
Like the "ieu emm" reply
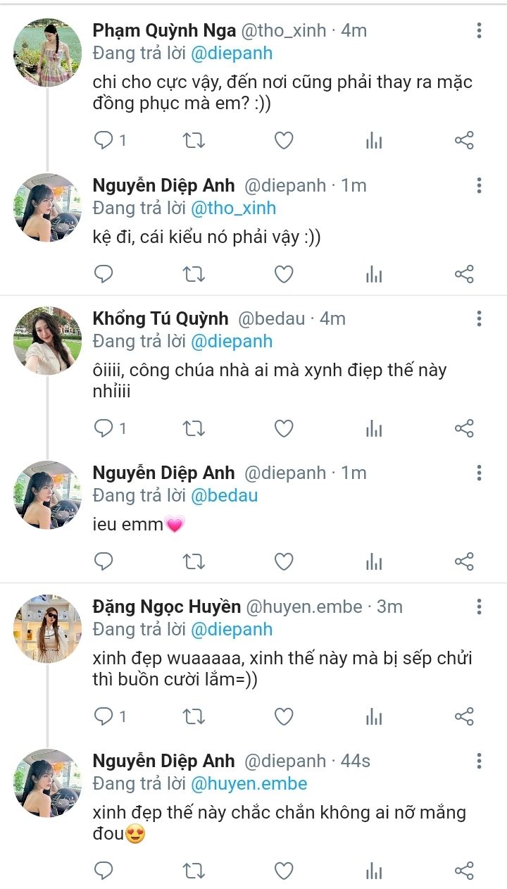coord(284,561)
